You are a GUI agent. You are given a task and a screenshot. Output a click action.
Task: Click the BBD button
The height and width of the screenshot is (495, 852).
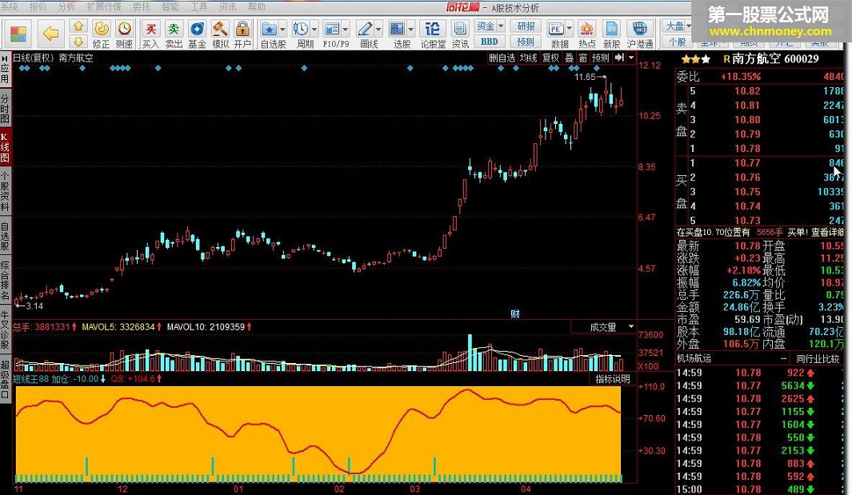489,42
